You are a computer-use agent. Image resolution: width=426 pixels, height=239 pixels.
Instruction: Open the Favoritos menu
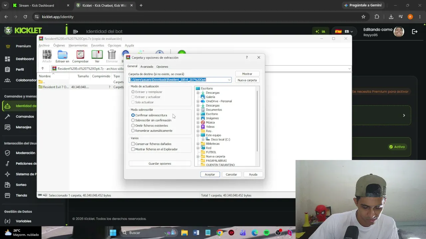pyautogui.click(x=98, y=45)
